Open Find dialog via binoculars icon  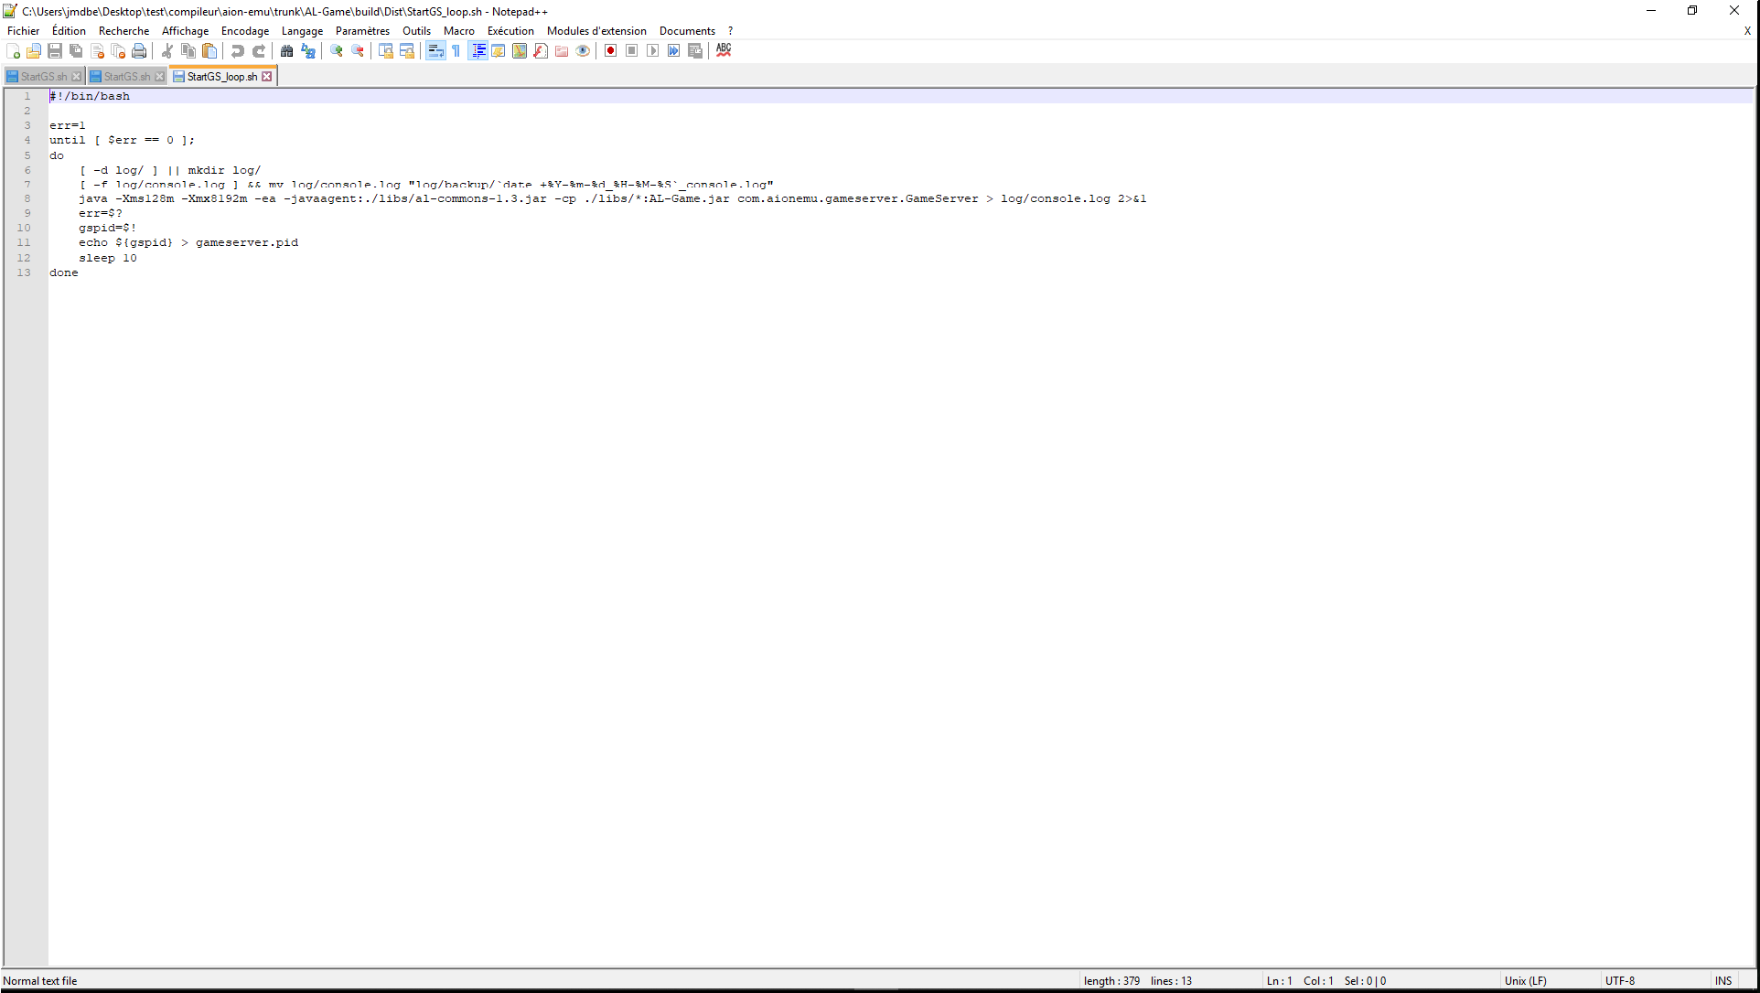[286, 51]
